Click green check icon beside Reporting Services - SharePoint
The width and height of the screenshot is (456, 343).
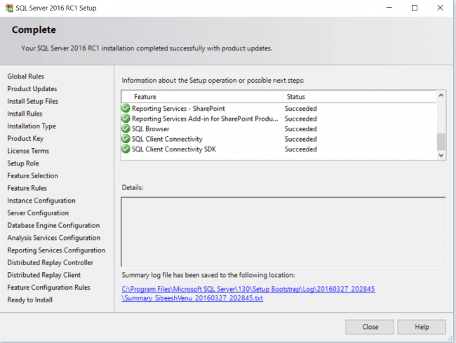tap(126, 109)
